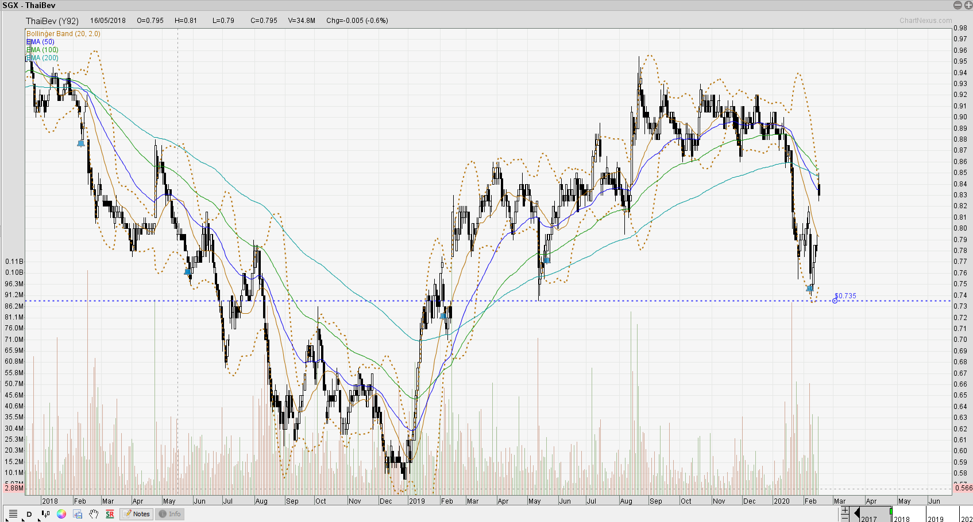
Task: Click the minus collapse button at top right
Action: [957, 5]
